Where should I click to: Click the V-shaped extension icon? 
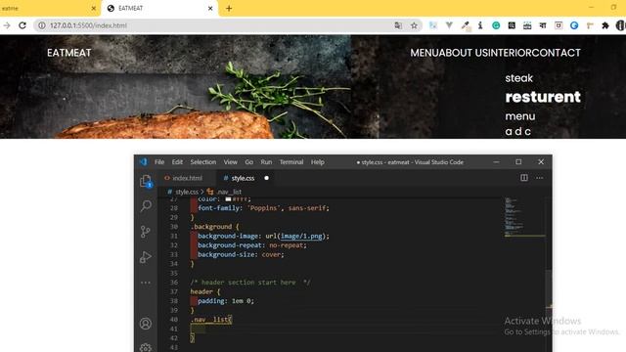pyautogui.click(x=449, y=25)
